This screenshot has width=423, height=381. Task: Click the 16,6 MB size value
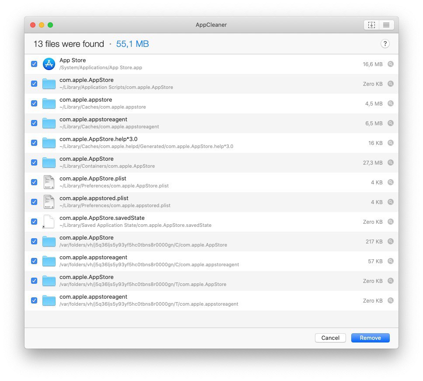click(x=373, y=64)
